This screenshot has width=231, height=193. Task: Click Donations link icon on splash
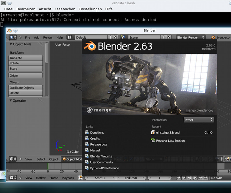point(87,132)
